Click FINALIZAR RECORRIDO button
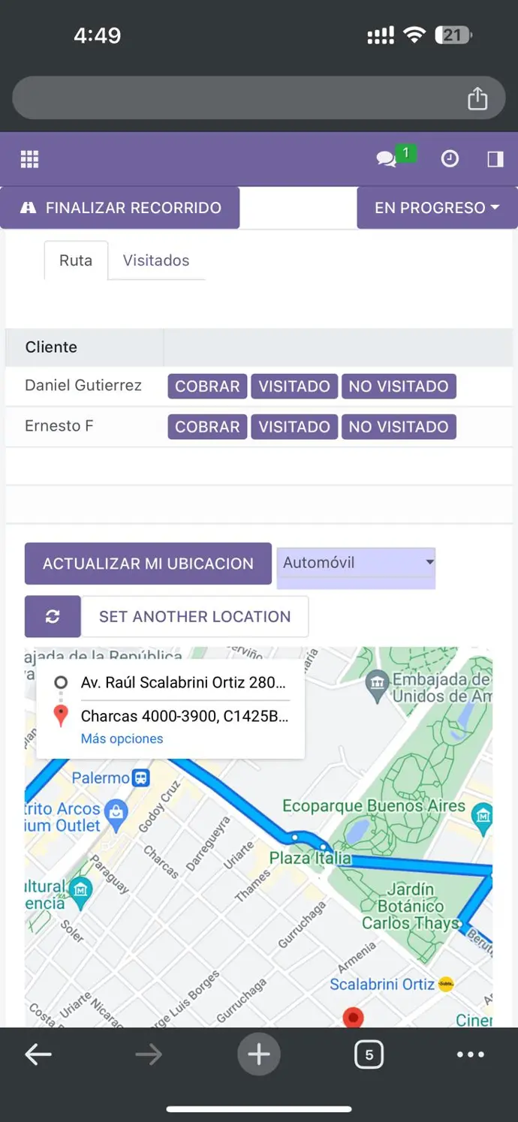518x1122 pixels. [120, 208]
